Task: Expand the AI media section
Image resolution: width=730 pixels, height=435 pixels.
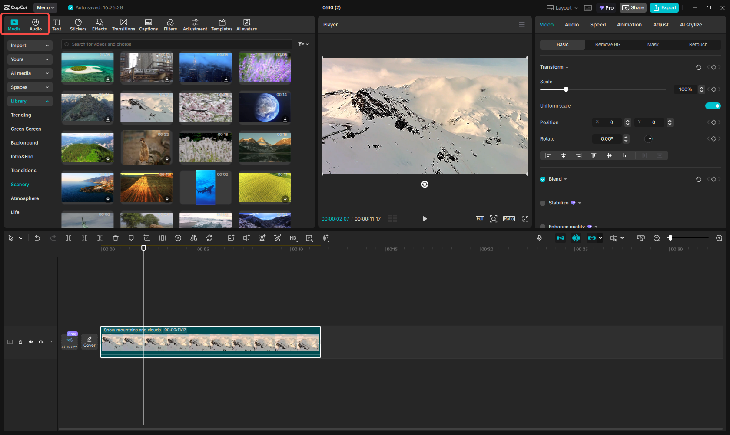Action: click(30, 73)
